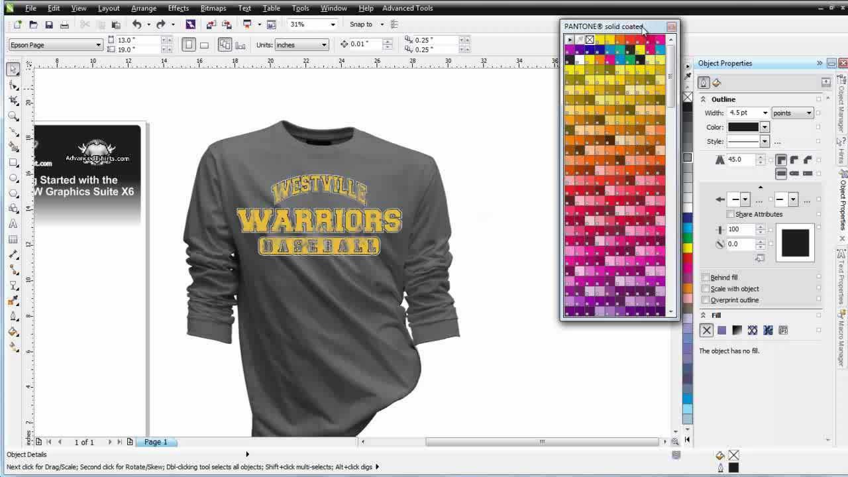848x477 pixels.
Task: Click the page width 13.0 field
Action: [138, 40]
